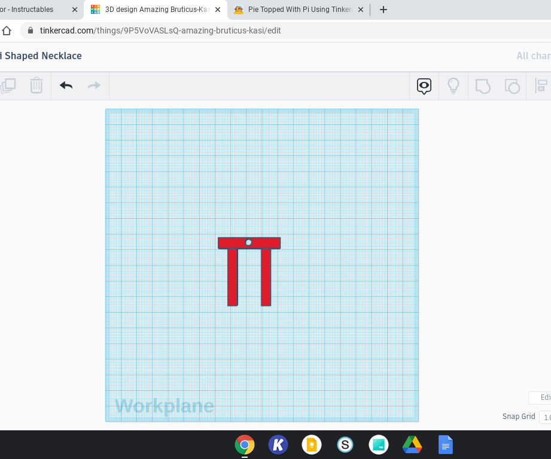
Task: Select the Ungroup icon
Action: pyautogui.click(x=512, y=85)
